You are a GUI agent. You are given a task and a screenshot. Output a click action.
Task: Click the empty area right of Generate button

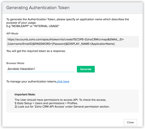pyautogui.click(x=116, y=69)
